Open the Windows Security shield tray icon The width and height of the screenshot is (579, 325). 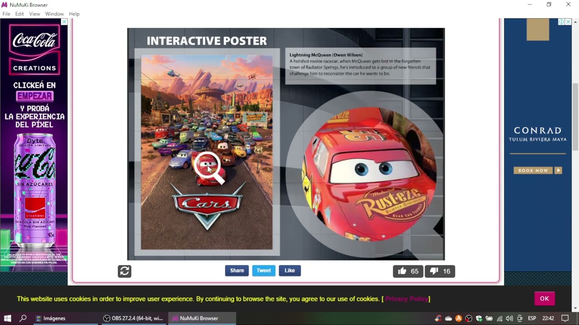(479, 318)
